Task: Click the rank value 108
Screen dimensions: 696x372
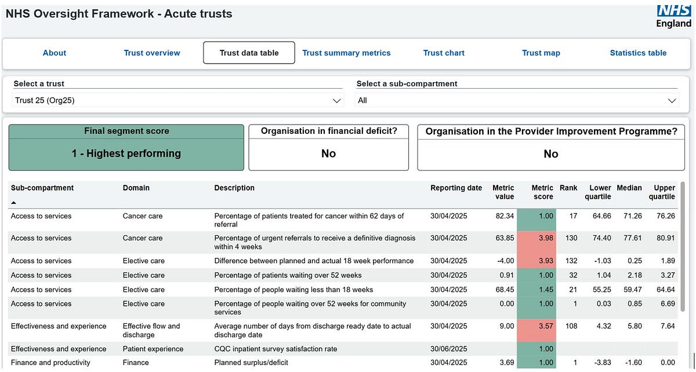Action: (x=571, y=326)
